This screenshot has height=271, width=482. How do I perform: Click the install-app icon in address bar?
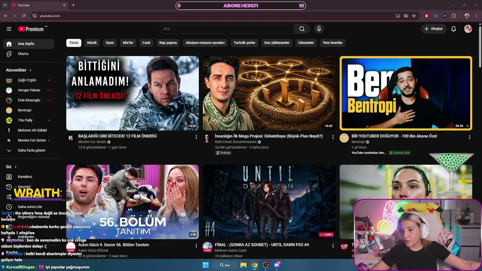[398, 16]
